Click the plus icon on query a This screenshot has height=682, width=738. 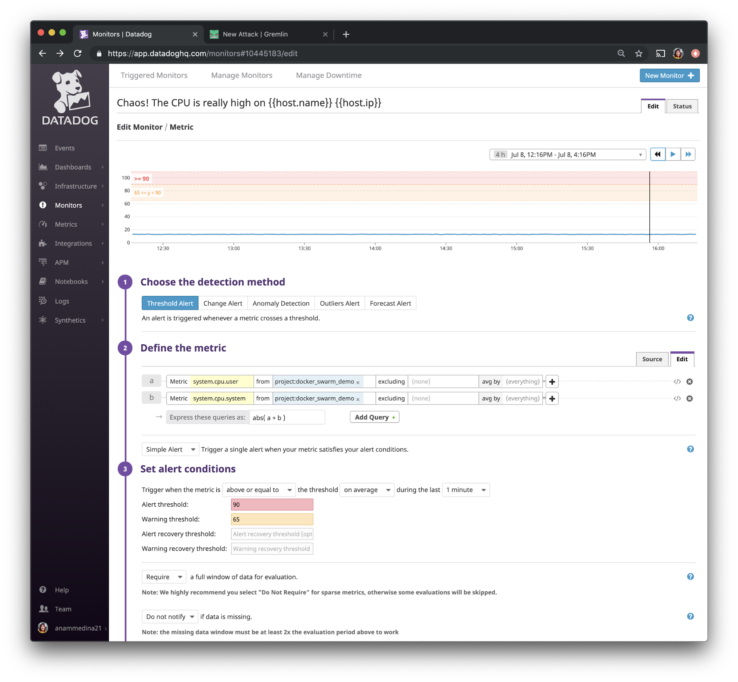pos(552,382)
